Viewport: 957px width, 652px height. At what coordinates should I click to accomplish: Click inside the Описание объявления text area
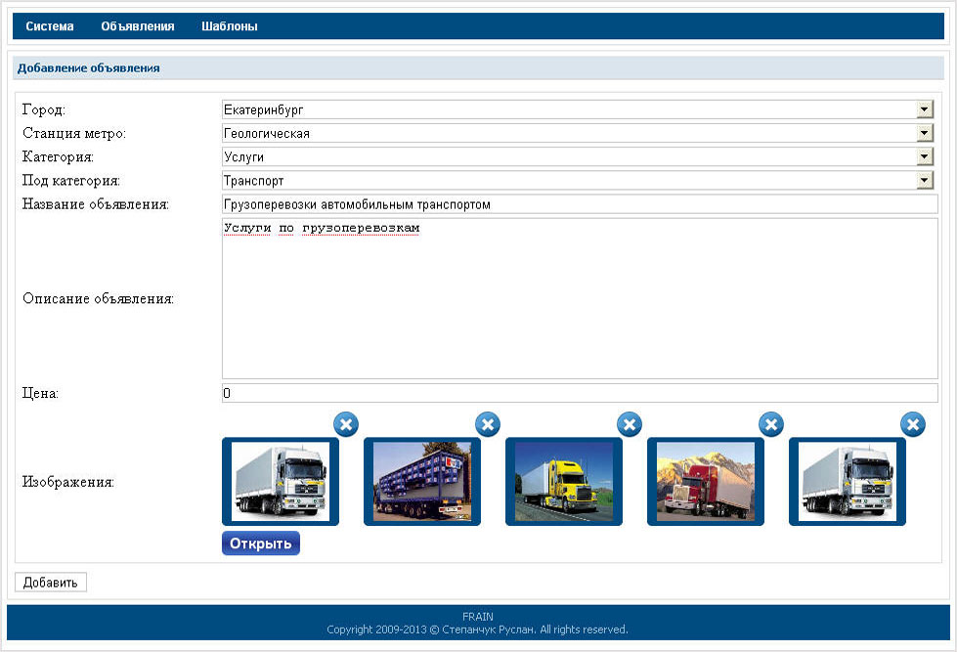580,298
